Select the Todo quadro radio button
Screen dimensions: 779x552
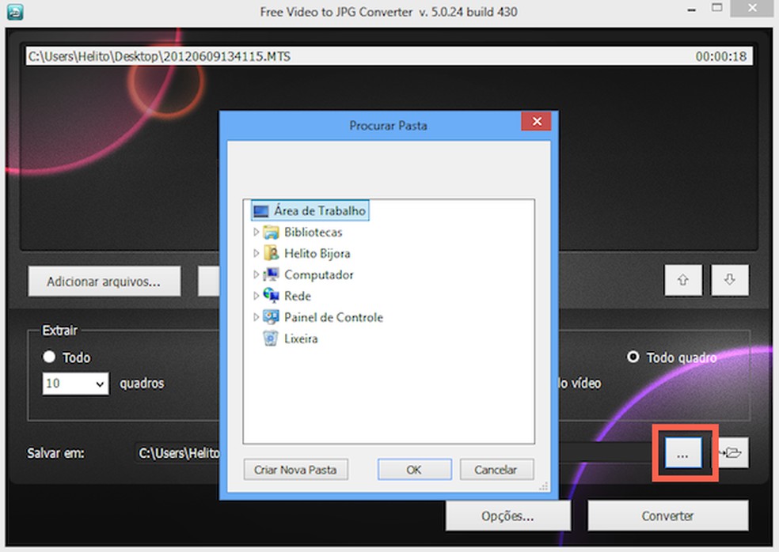633,357
